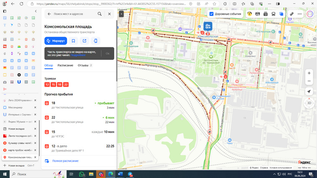
Task: Open the three-dots more menu on the map
Action: coord(299,14)
